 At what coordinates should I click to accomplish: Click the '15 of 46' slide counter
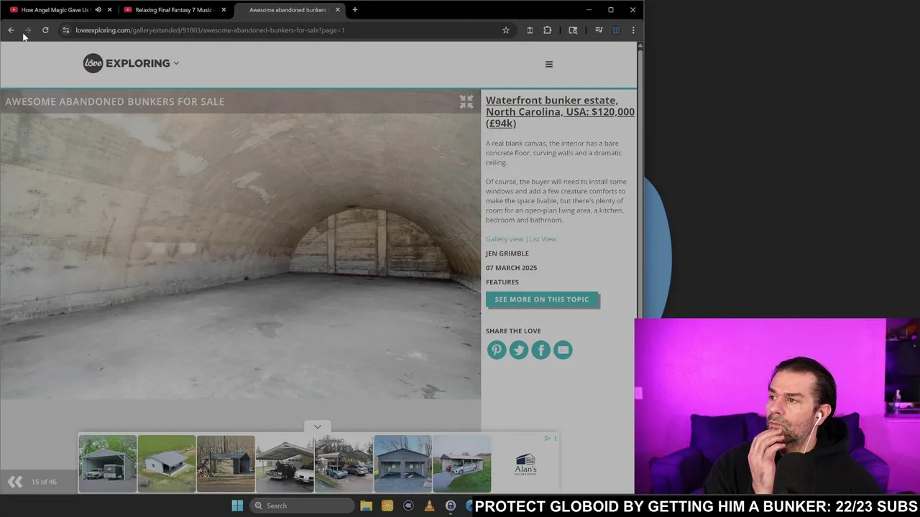coord(44,482)
